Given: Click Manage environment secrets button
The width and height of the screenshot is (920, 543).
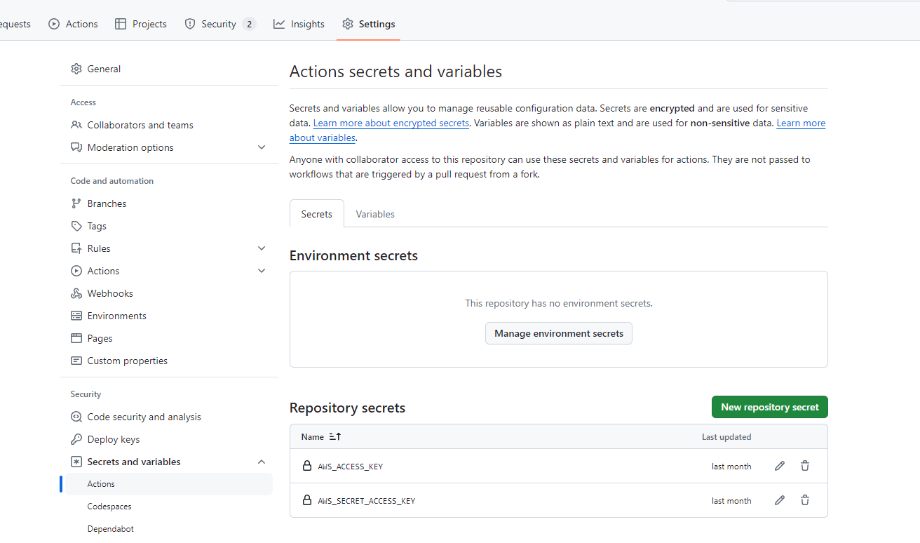Looking at the screenshot, I should [559, 333].
